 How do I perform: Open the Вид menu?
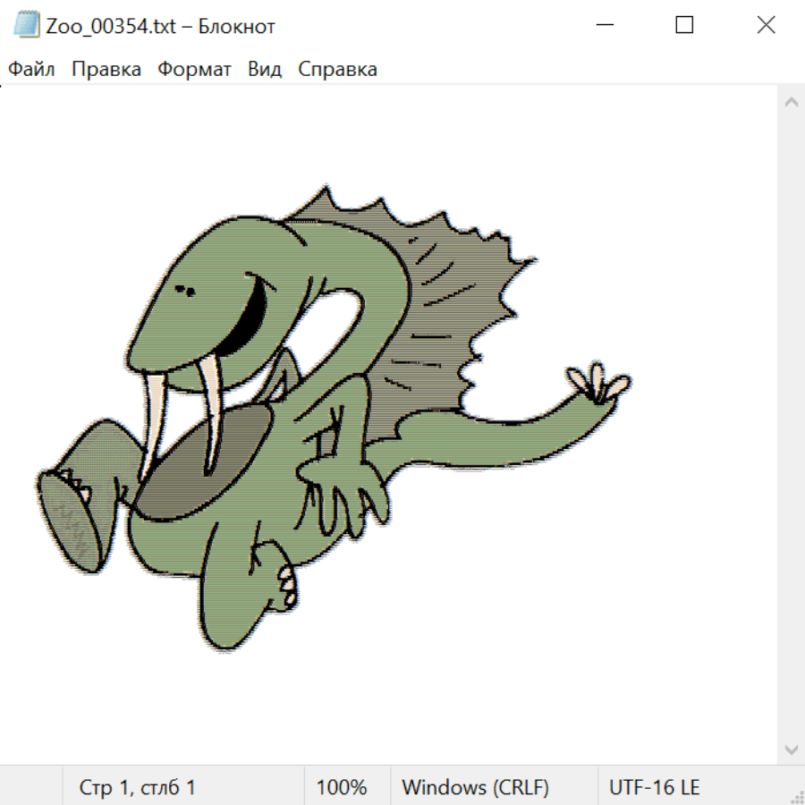point(265,69)
